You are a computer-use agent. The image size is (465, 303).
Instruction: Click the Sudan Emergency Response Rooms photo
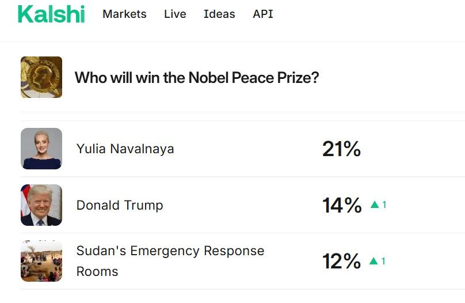(41, 261)
